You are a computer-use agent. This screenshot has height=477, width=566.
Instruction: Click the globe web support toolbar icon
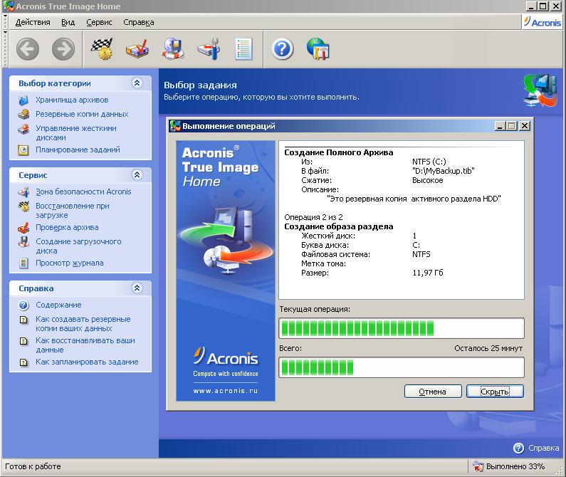318,48
